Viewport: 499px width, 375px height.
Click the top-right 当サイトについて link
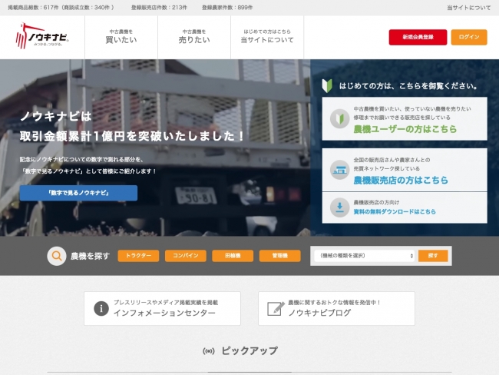click(469, 8)
